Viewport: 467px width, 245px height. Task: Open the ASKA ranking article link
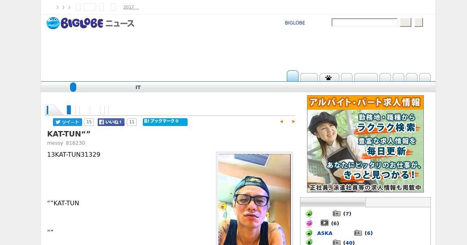tap(325, 233)
